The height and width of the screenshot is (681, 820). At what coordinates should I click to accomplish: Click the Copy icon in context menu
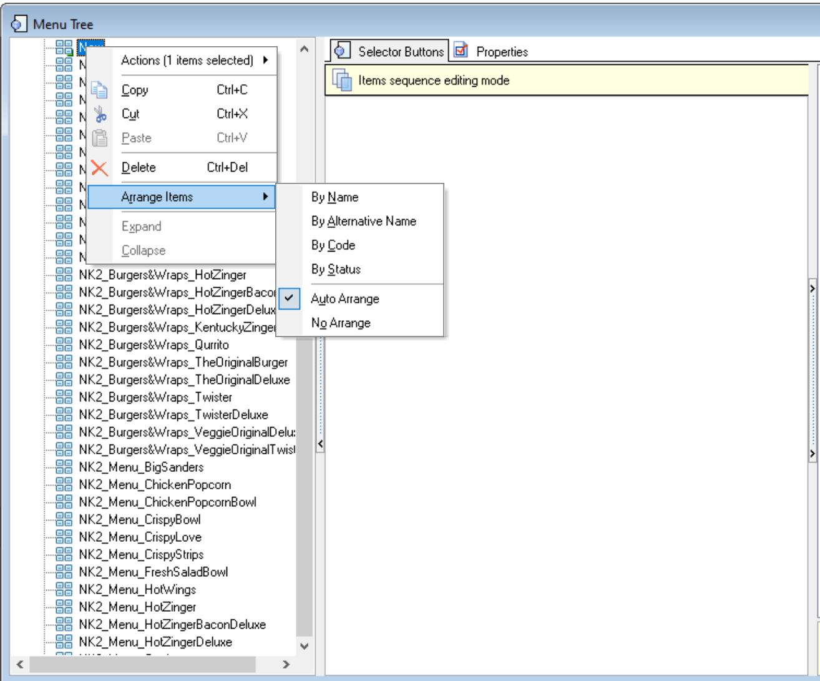coord(99,90)
